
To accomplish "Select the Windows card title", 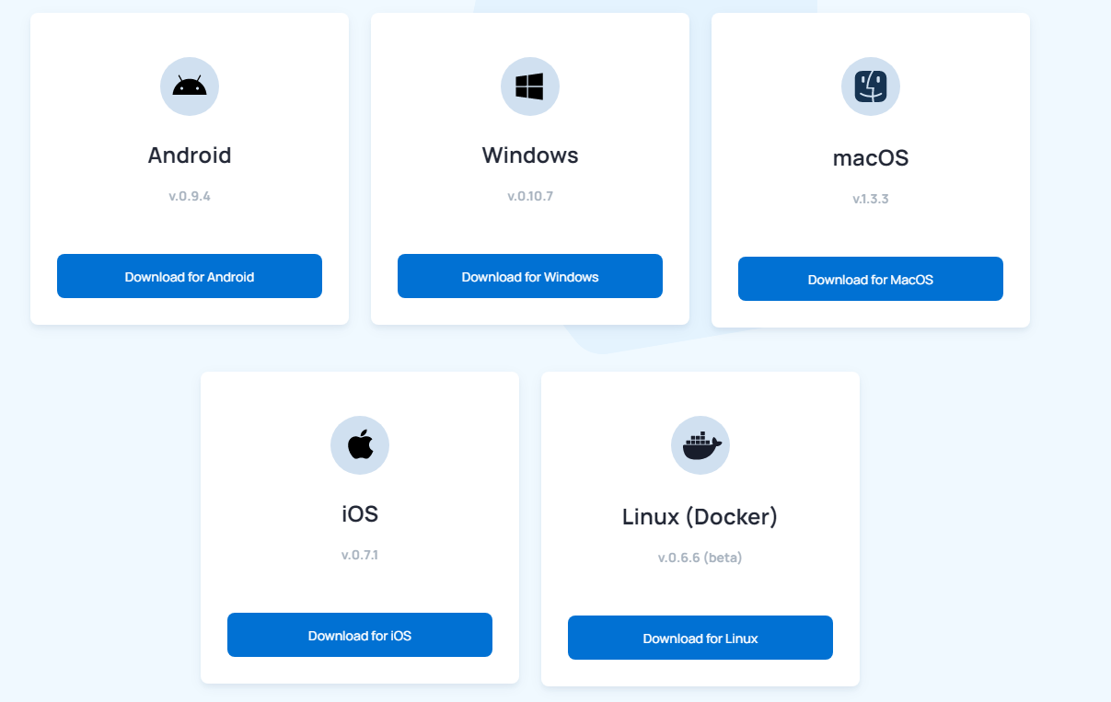I will point(530,155).
